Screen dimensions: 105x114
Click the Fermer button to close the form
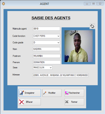tap(74, 102)
